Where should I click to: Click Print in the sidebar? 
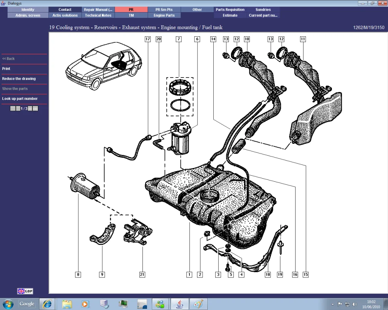click(x=6, y=69)
